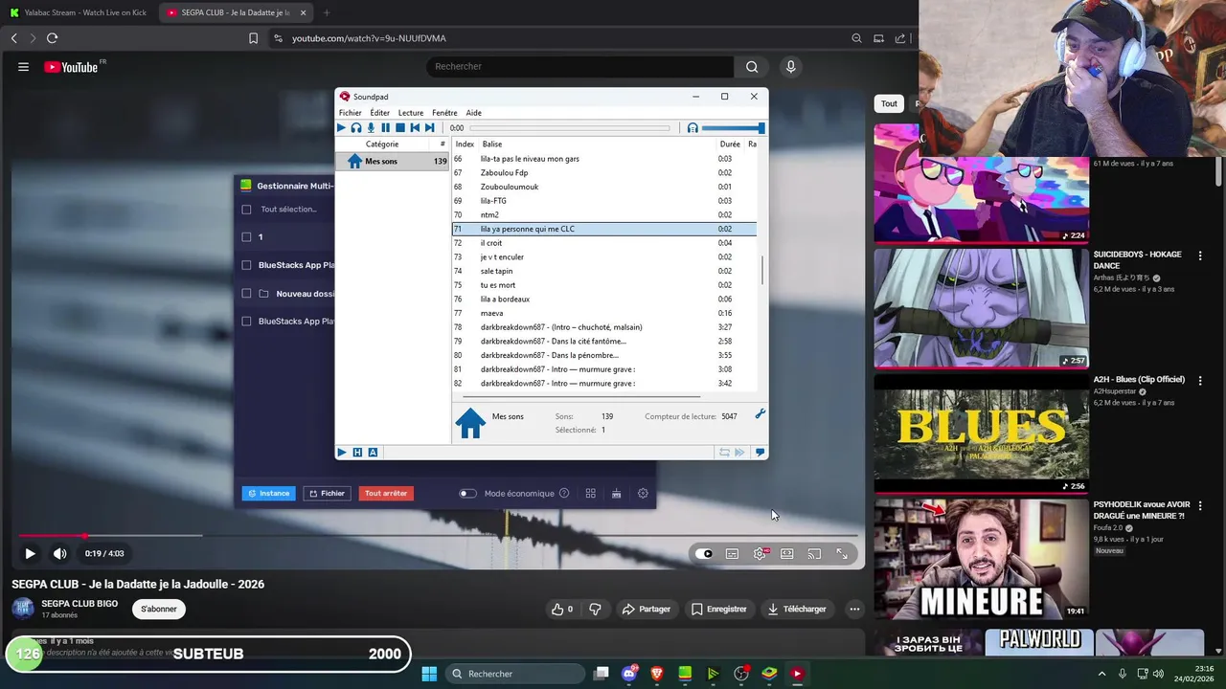This screenshot has width=1226, height=689.
Task: Click the YouTube Rechercher search field
Action: click(579, 66)
